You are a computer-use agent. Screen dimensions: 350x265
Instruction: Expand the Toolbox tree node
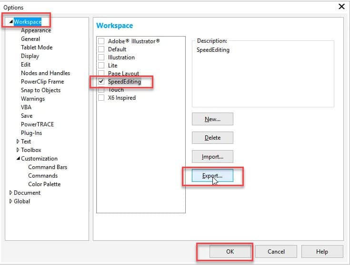click(18, 150)
